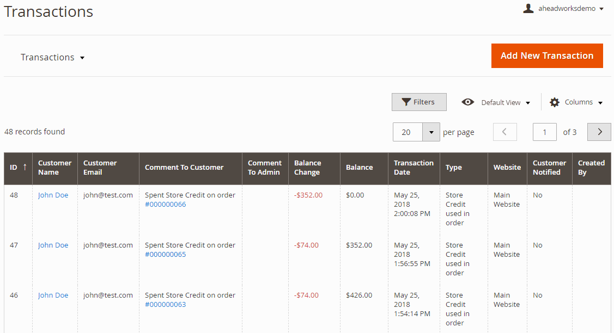Open John Doe link in row 46

point(53,295)
